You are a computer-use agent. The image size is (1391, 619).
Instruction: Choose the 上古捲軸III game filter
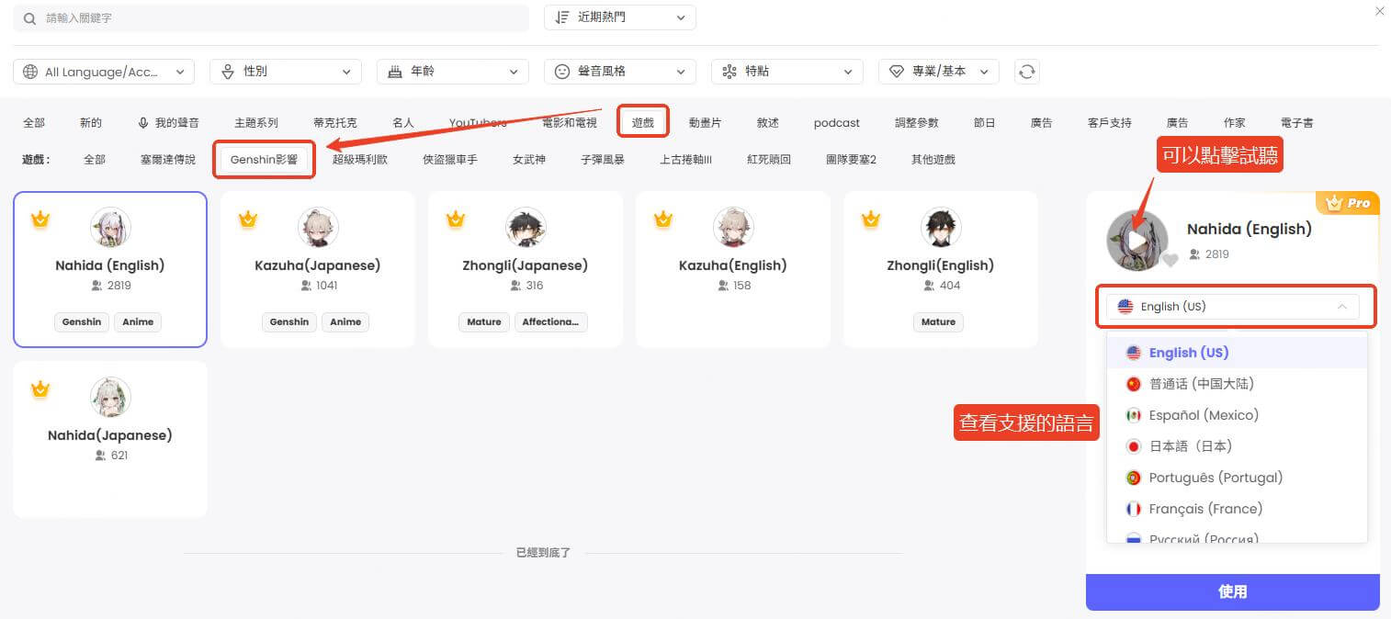tap(686, 159)
